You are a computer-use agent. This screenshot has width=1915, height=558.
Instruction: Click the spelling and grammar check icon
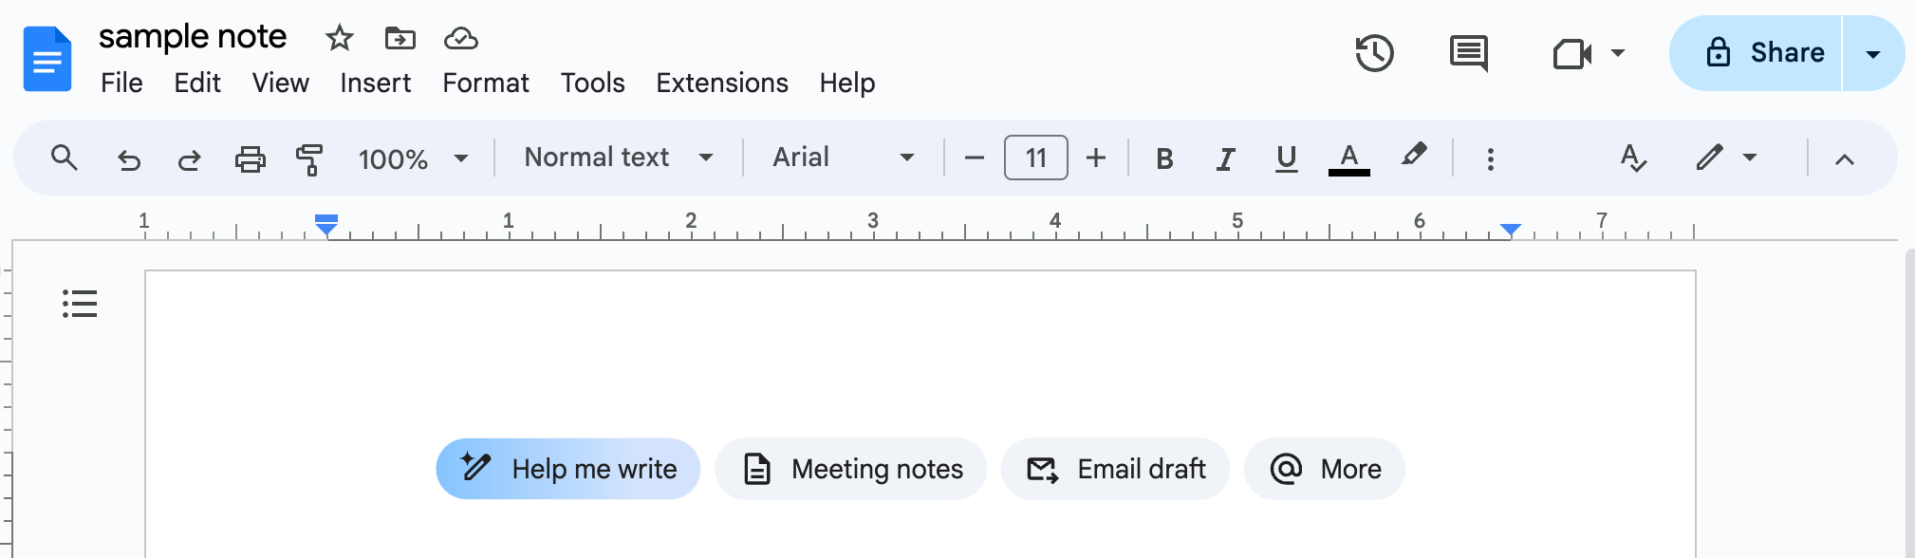click(x=1632, y=158)
